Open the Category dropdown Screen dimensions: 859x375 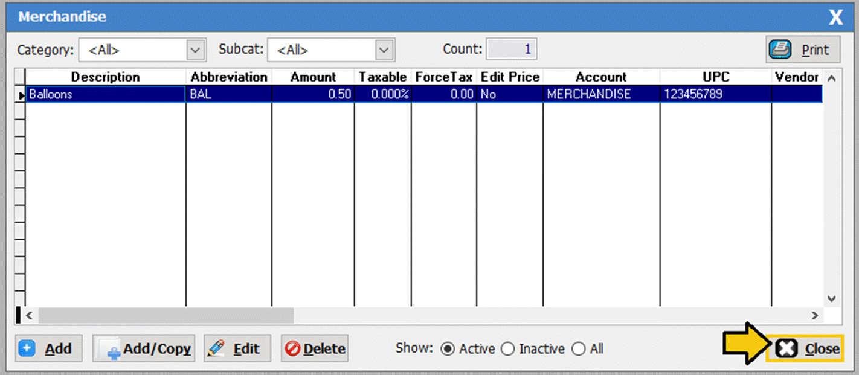tap(194, 51)
